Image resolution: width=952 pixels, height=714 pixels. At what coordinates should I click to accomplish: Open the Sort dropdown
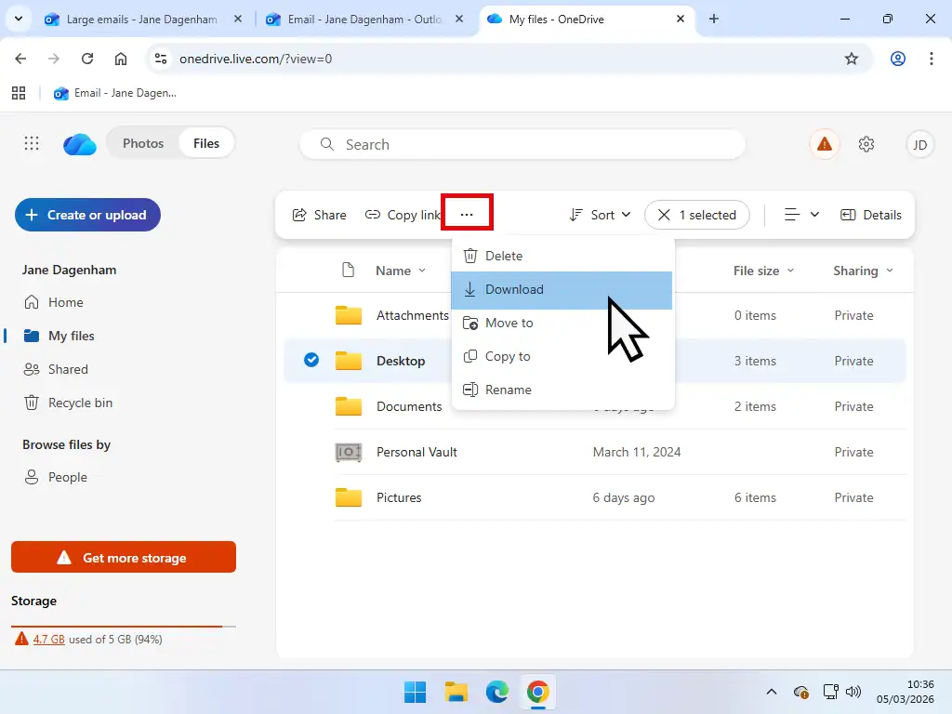pos(599,215)
